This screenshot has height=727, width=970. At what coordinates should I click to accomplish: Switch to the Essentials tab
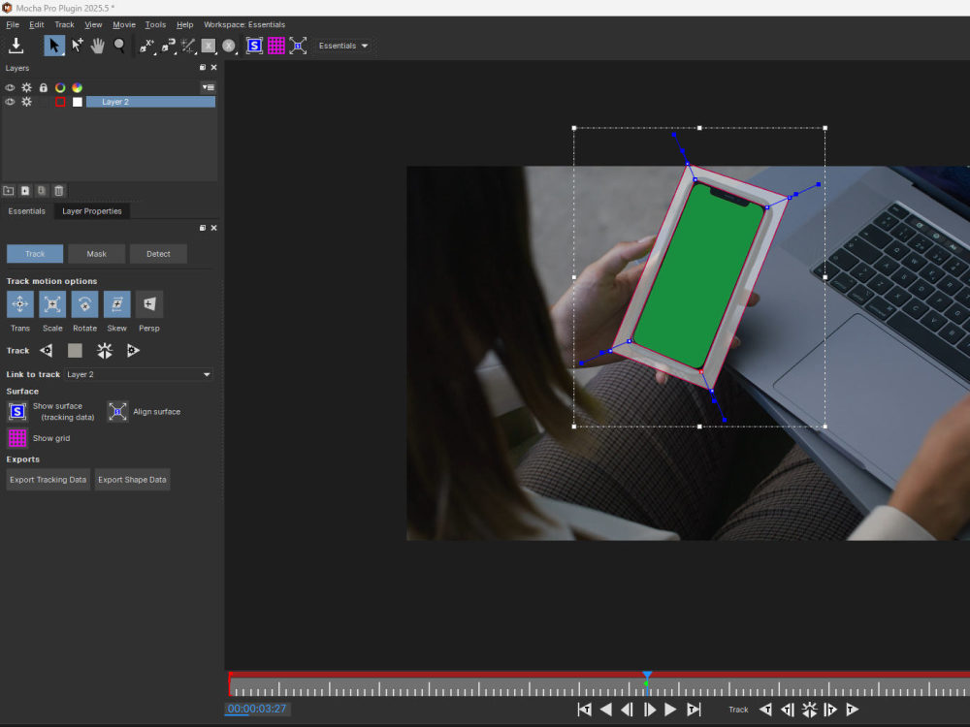point(26,211)
